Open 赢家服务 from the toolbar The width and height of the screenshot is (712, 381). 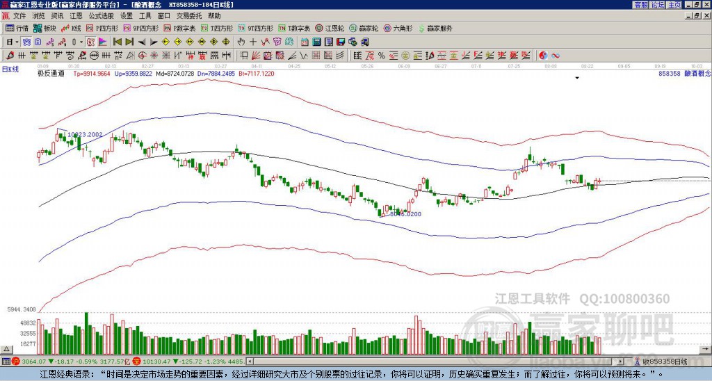(x=435, y=28)
